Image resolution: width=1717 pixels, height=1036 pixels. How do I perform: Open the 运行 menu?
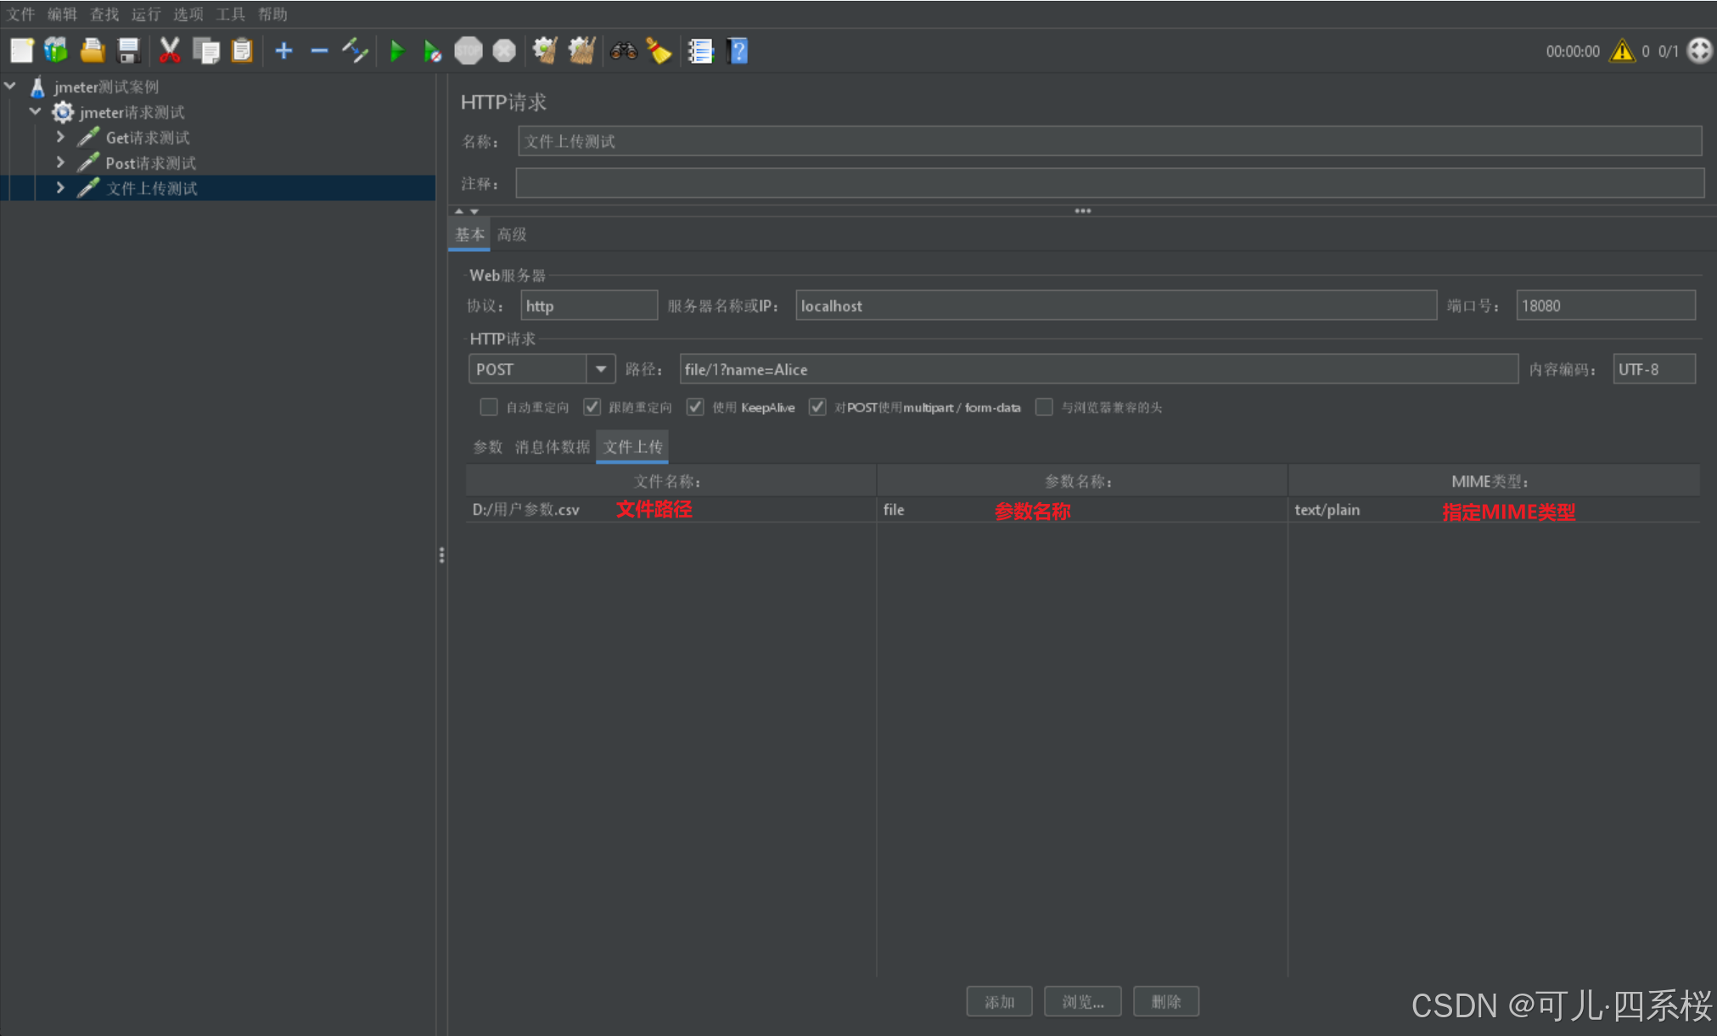point(145,14)
